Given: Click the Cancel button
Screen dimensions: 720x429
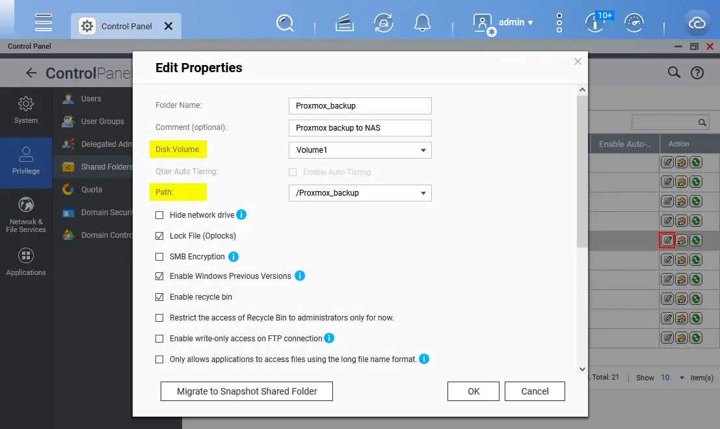Looking at the screenshot, I should click(x=535, y=391).
